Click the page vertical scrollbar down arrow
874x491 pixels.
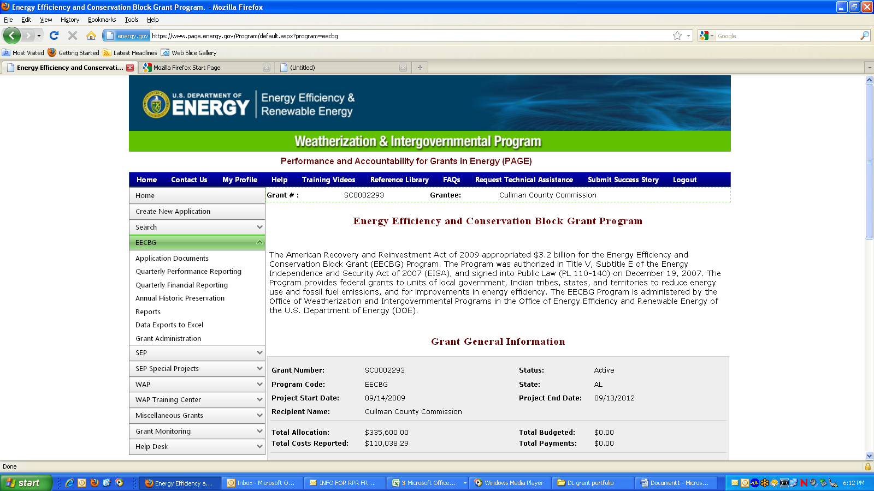coord(869,456)
